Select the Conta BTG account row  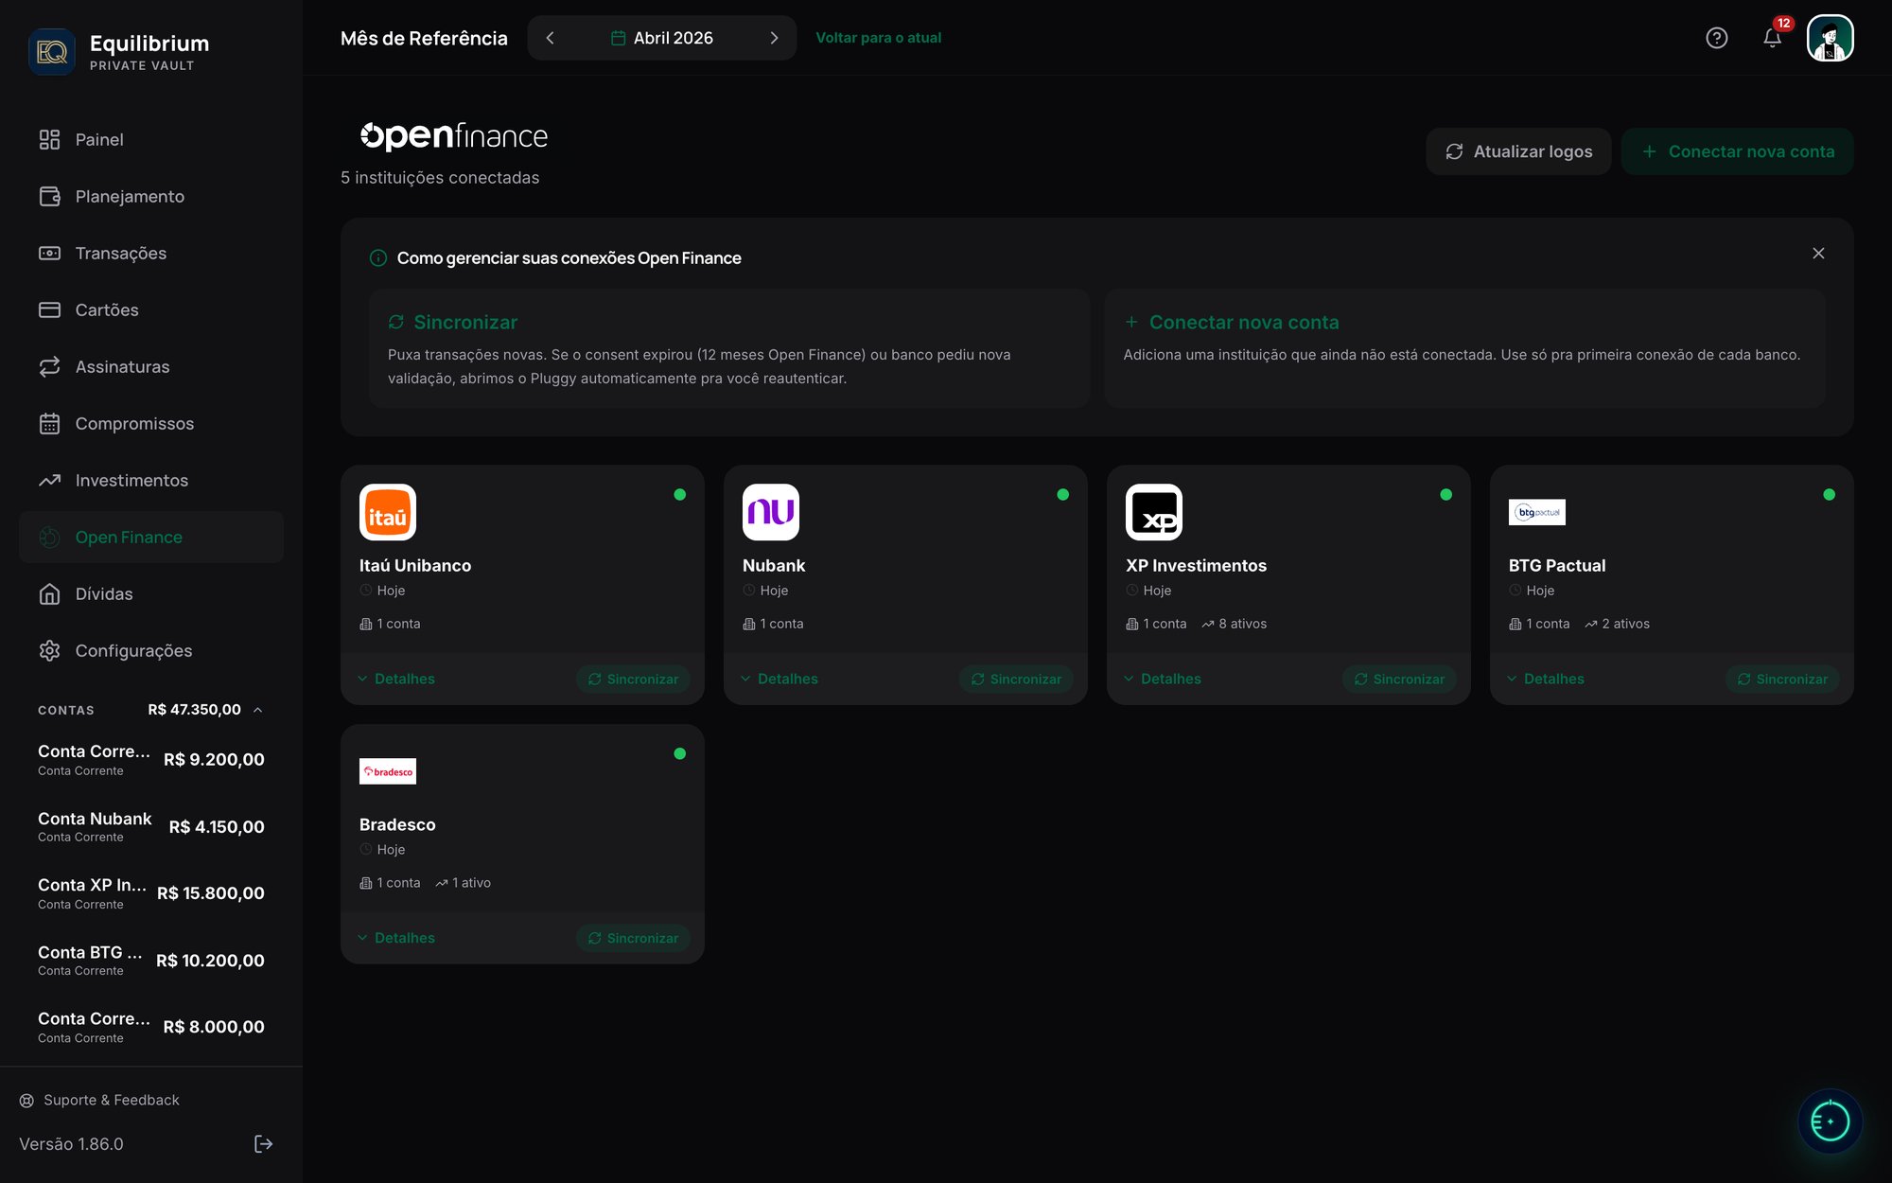click(x=151, y=961)
